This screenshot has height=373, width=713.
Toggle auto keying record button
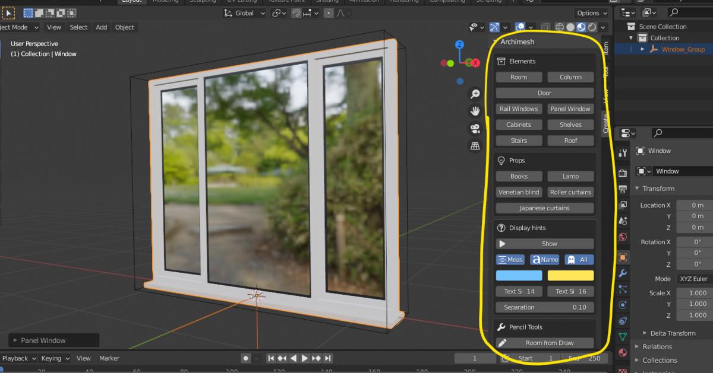246,358
